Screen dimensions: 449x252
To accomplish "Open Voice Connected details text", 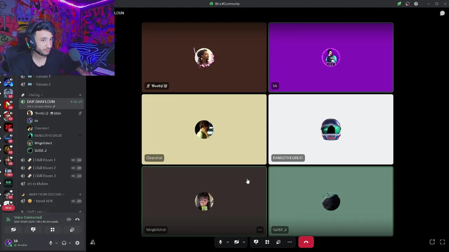I will pos(28,217).
